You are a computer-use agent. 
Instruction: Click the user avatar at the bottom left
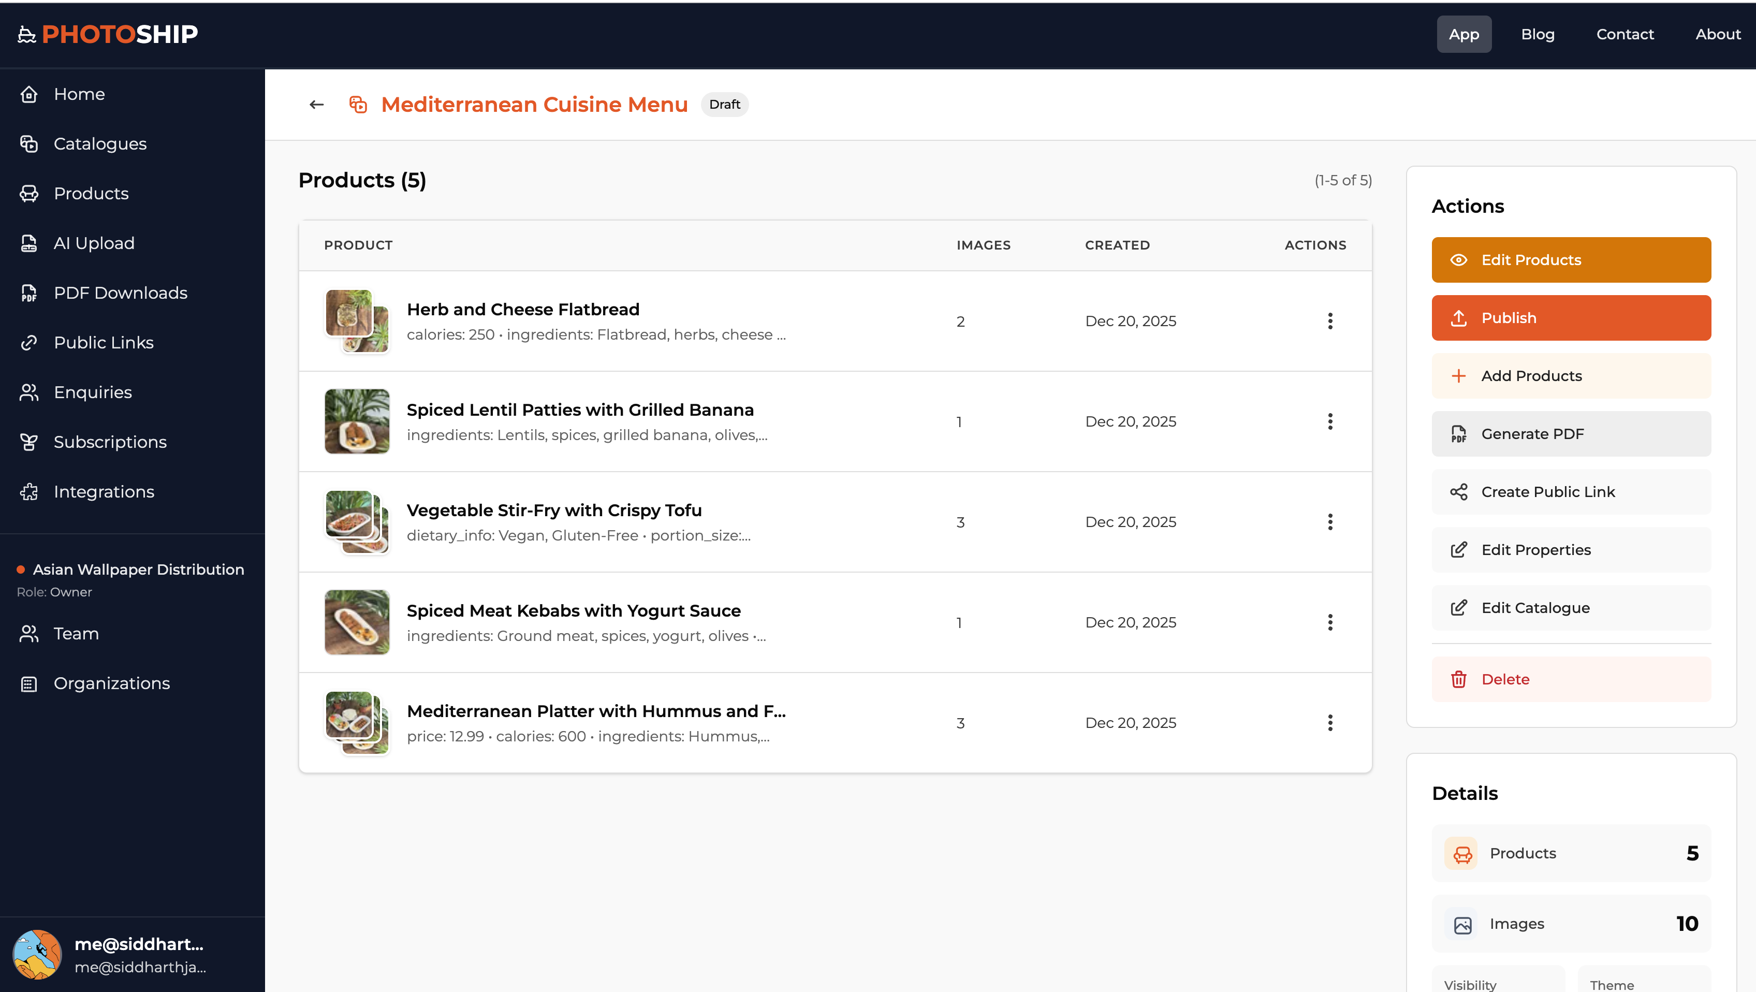[x=37, y=954]
